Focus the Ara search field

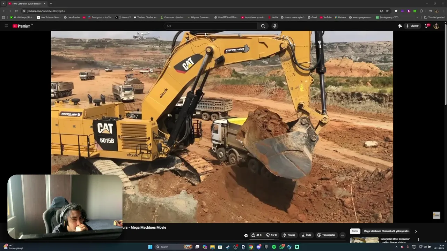(x=211, y=26)
